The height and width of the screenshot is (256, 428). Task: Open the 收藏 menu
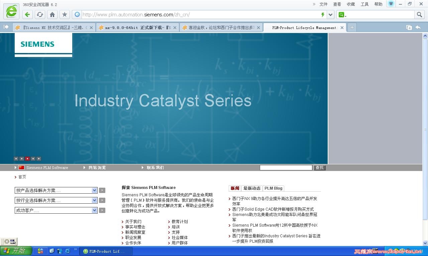(351, 4)
